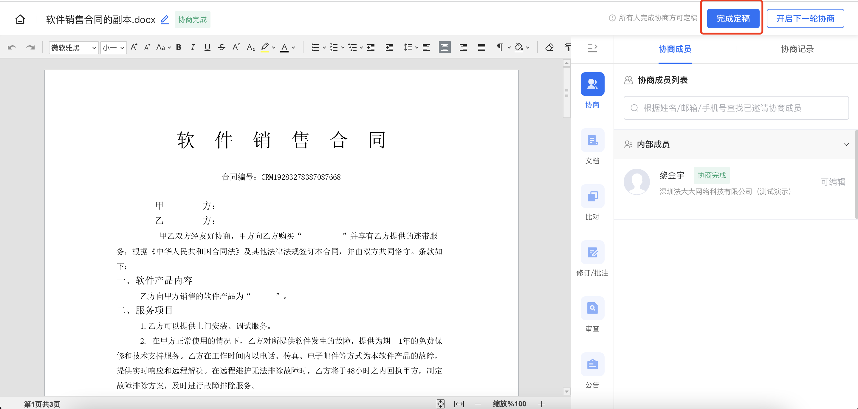858x409 pixels.
Task: Click the scroll up arrow of document
Action: pos(566,63)
